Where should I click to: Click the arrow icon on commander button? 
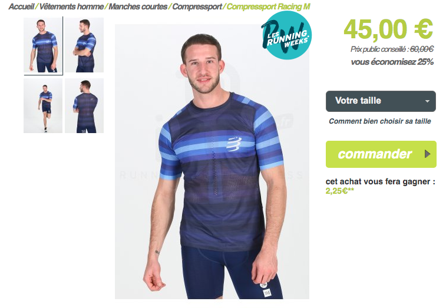pyautogui.click(x=427, y=154)
